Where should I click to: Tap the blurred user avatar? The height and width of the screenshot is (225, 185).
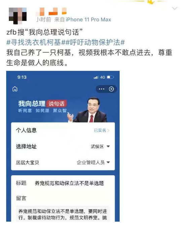(x=18, y=16)
